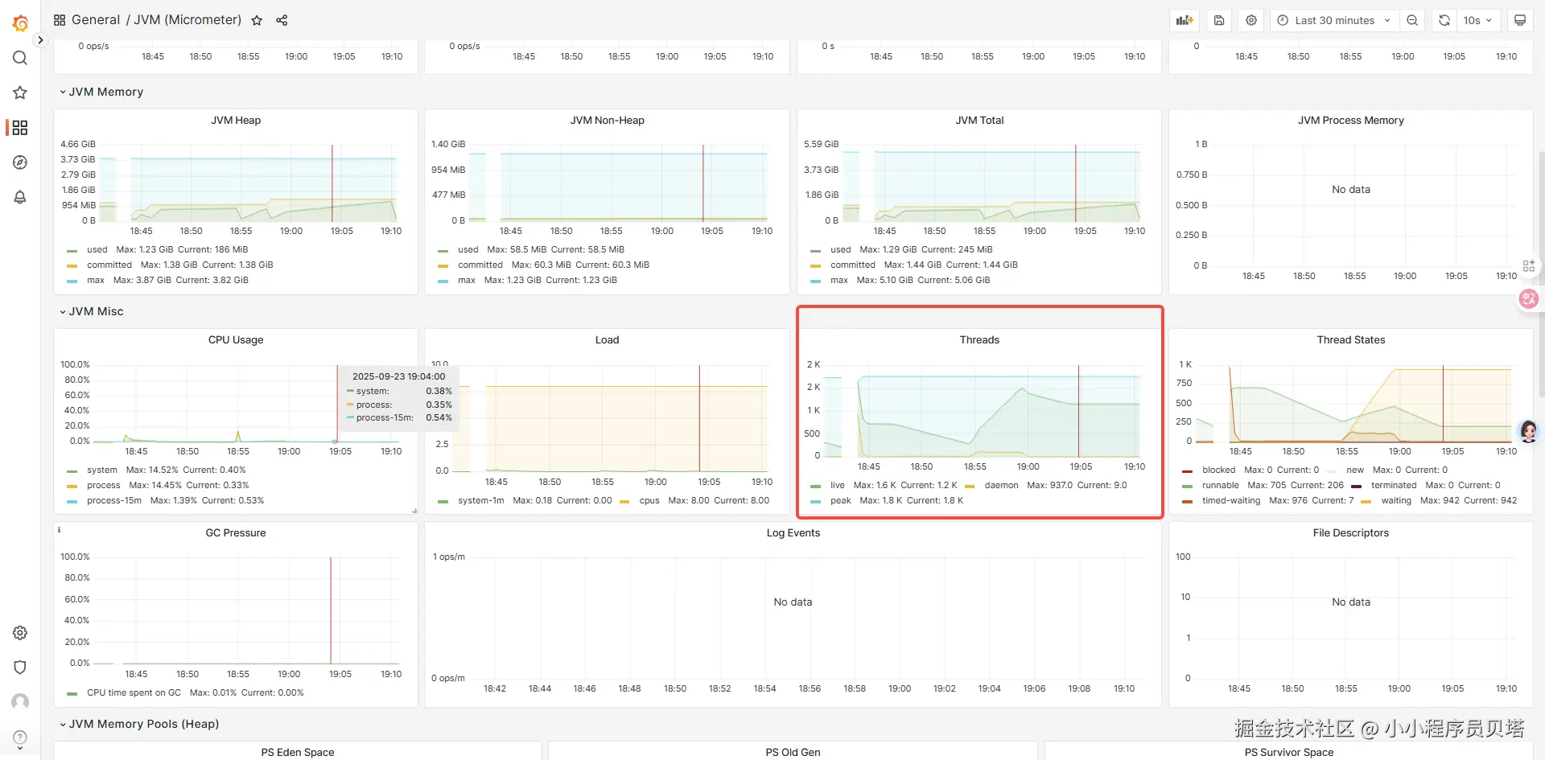
Task: Collapse the JVM Memory row
Action: [x=101, y=92]
